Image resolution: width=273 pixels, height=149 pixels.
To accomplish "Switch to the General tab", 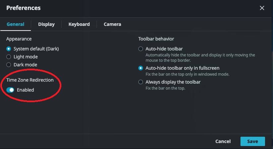I will coord(15,24).
